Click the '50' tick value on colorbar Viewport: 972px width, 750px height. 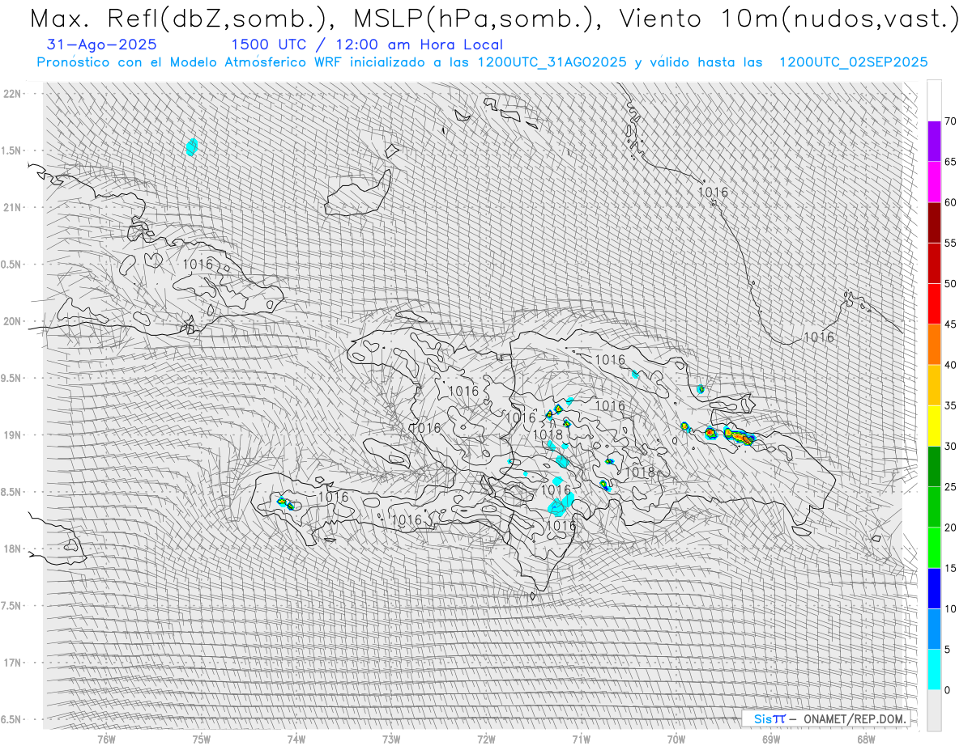(x=950, y=284)
